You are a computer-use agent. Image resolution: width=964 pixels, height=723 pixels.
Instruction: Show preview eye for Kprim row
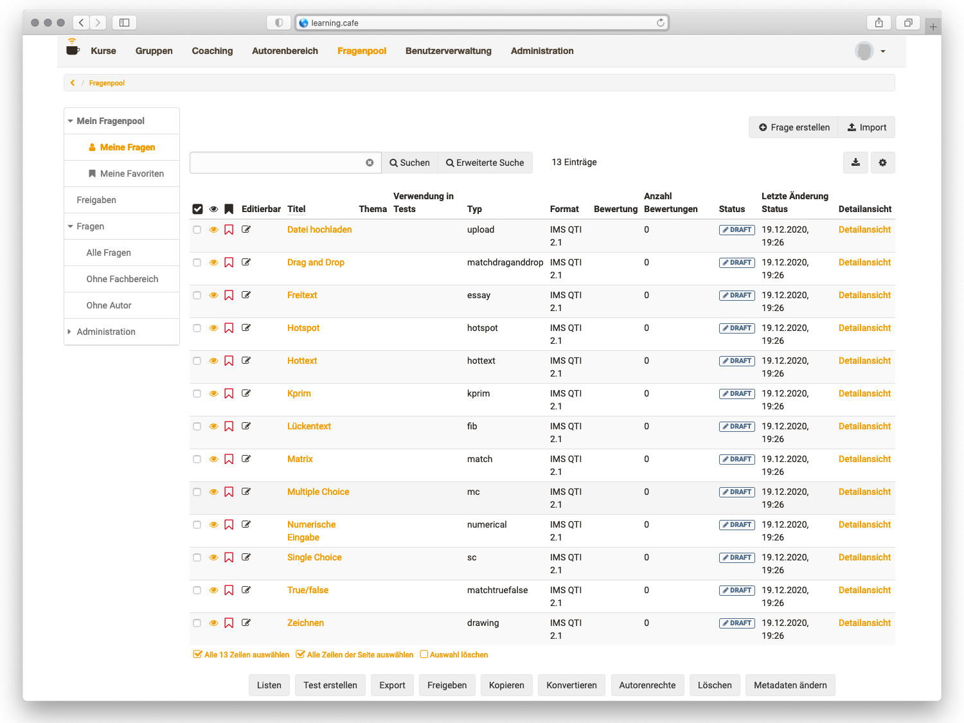(213, 393)
